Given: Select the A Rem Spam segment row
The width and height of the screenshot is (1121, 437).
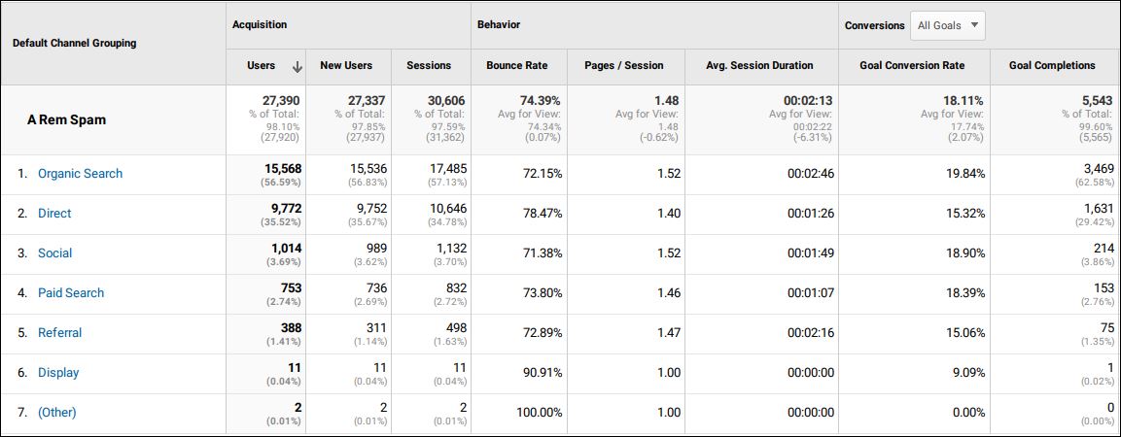Looking at the screenshot, I should pyautogui.click(x=66, y=120).
